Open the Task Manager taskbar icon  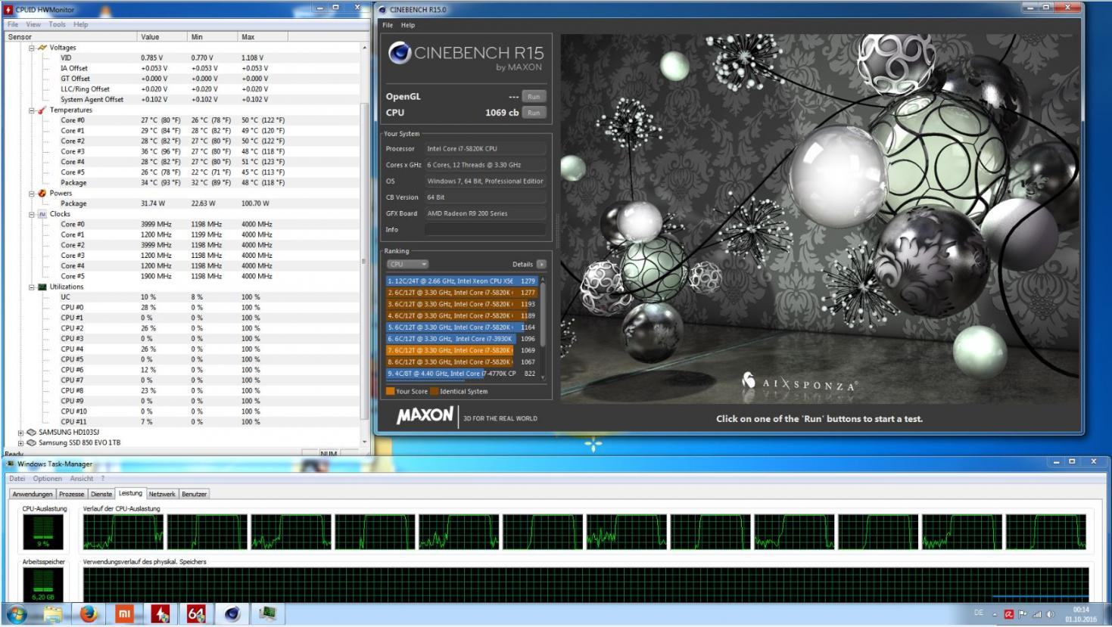pyautogui.click(x=267, y=613)
